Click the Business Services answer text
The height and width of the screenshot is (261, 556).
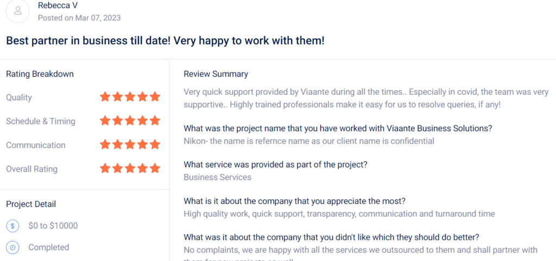click(217, 177)
